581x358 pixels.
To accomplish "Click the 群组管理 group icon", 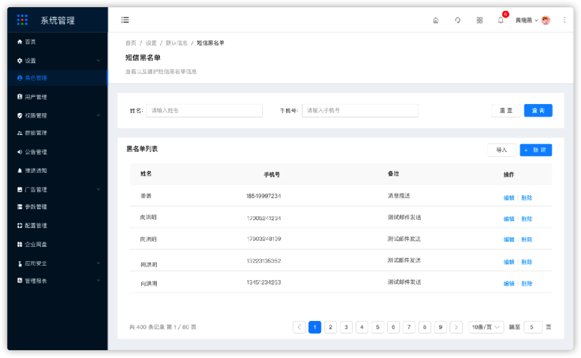I will tap(20, 133).
